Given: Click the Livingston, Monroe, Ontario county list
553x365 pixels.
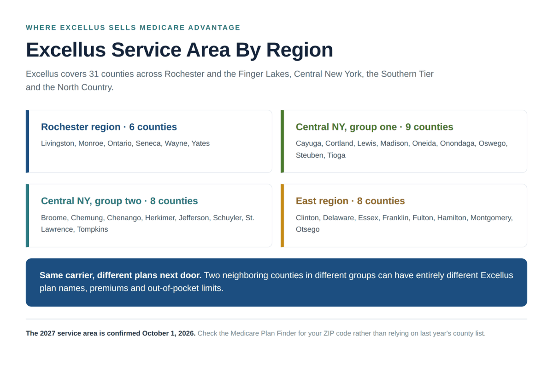Looking at the screenshot, I should (125, 143).
